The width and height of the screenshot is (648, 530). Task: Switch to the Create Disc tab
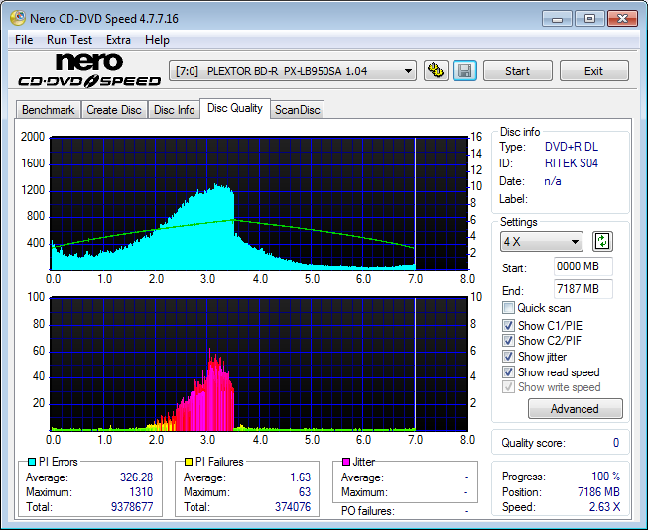[x=114, y=110]
